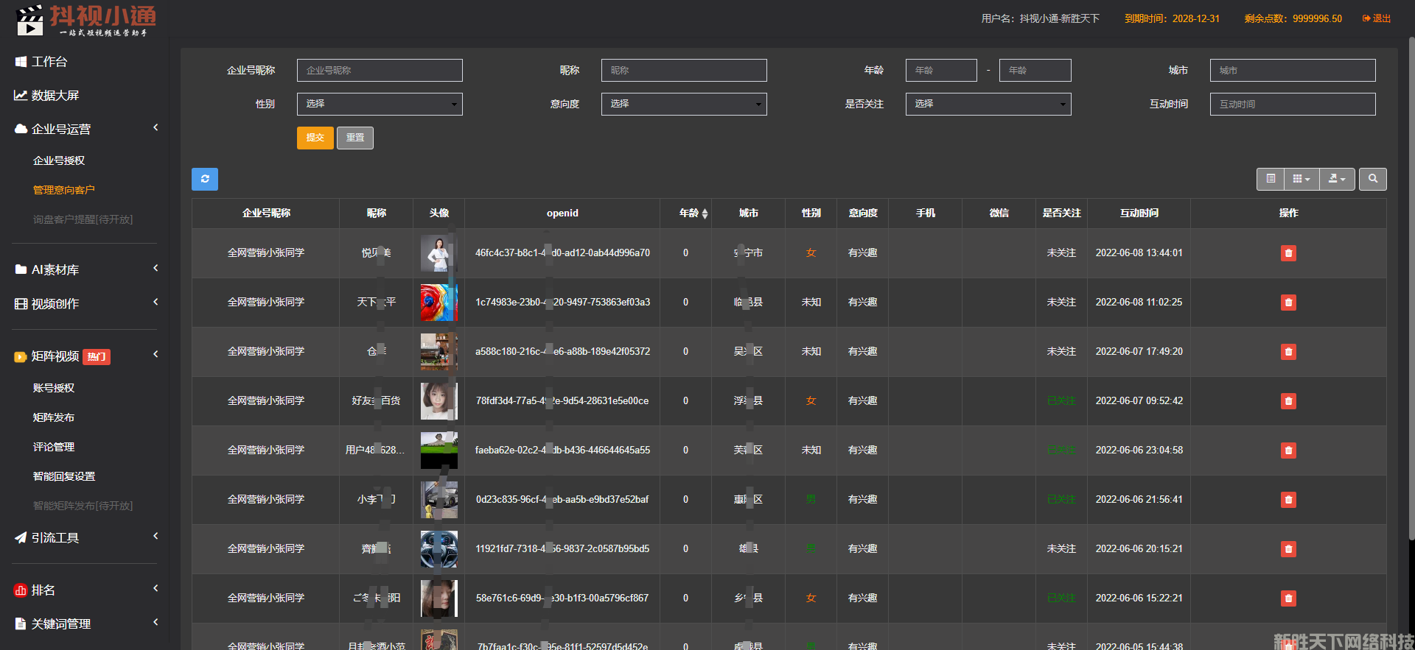Click avatar thumbnail in first table row
The width and height of the screenshot is (1415, 650).
coord(439,253)
